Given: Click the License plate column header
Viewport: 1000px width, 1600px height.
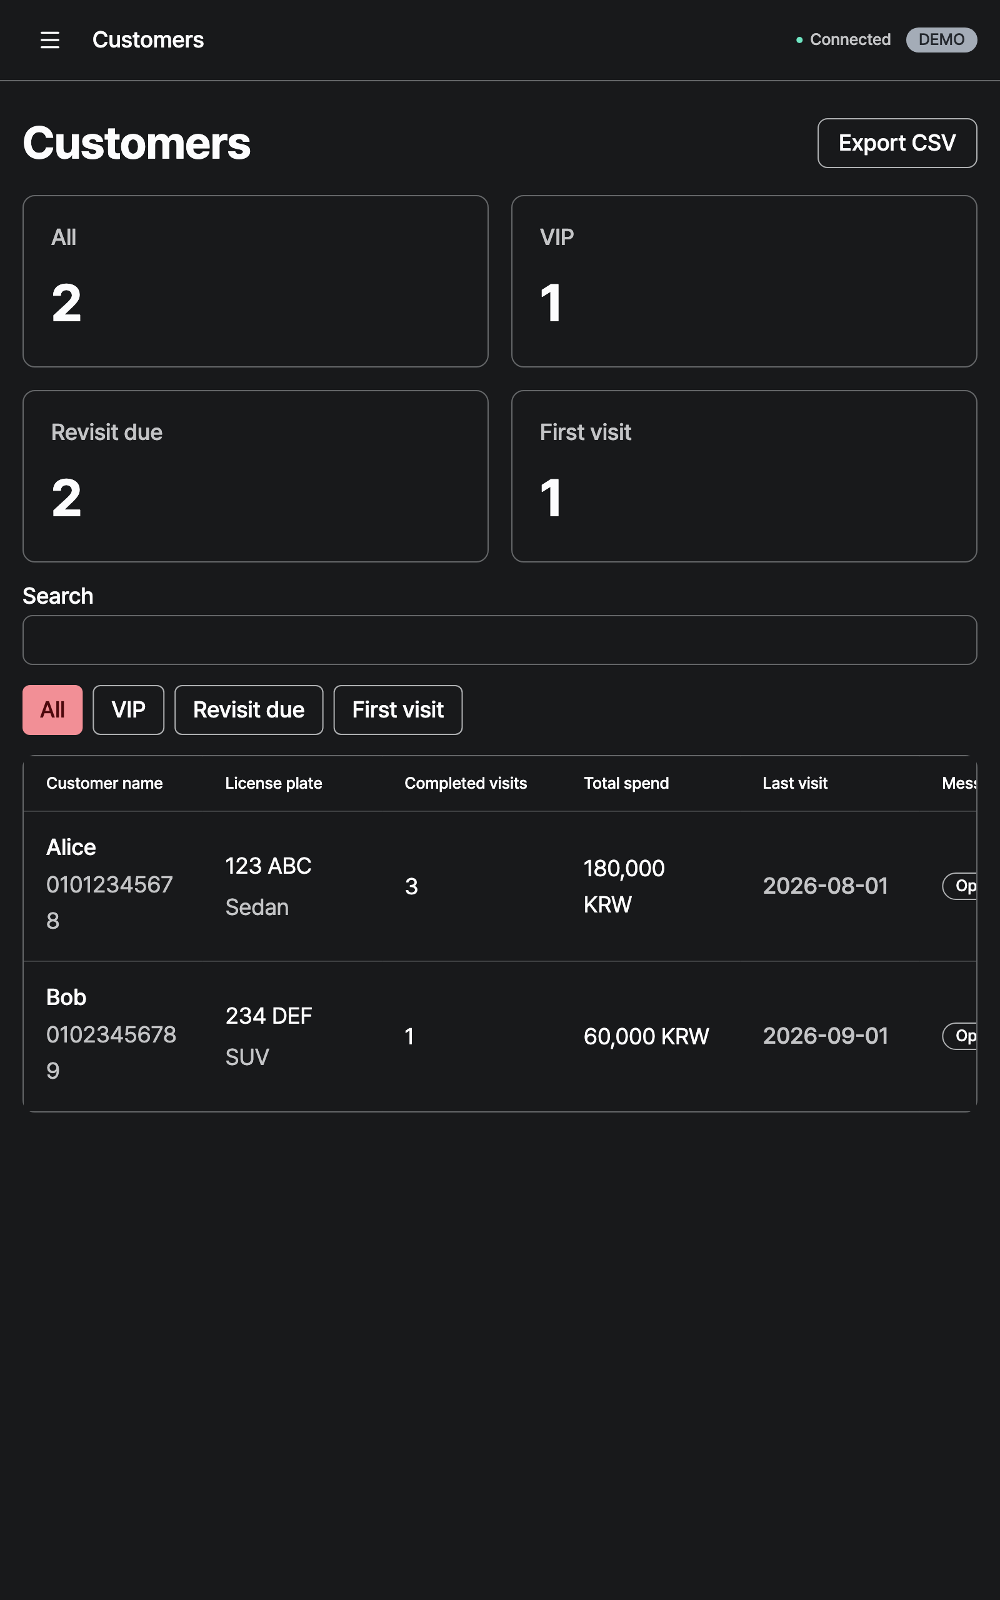Looking at the screenshot, I should tap(274, 782).
